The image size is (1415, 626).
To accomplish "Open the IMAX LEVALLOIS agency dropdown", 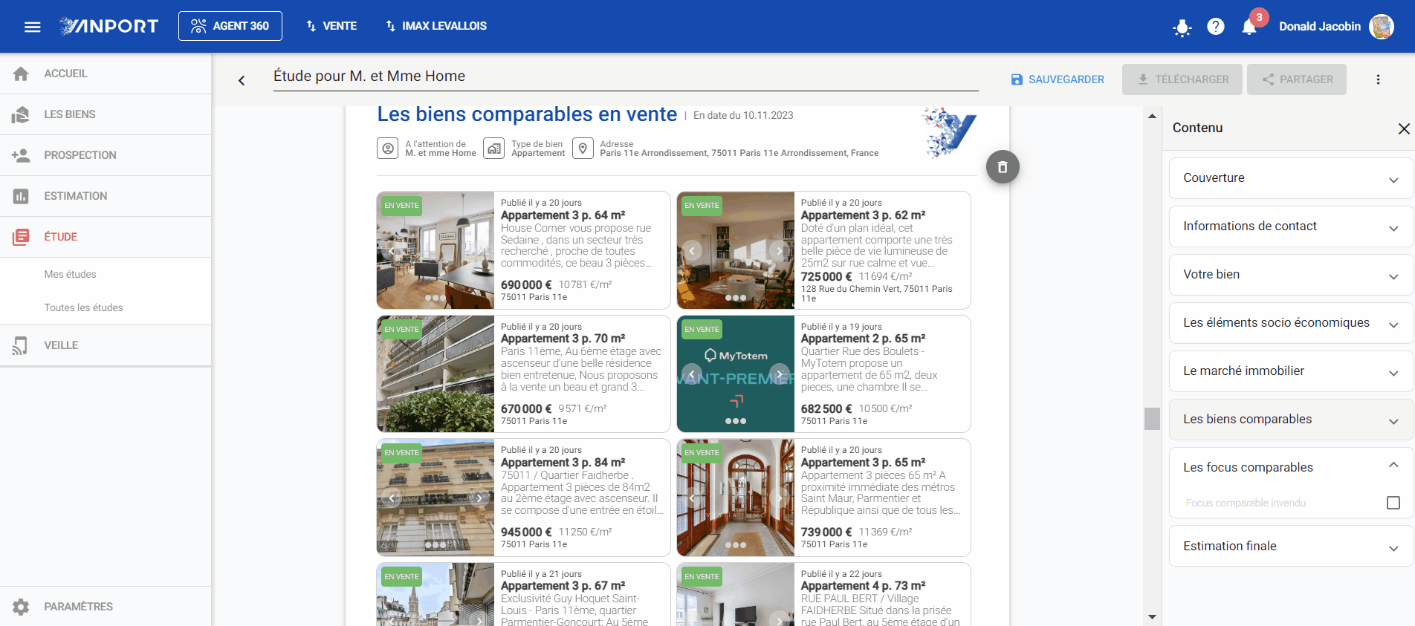I will 436,26.
